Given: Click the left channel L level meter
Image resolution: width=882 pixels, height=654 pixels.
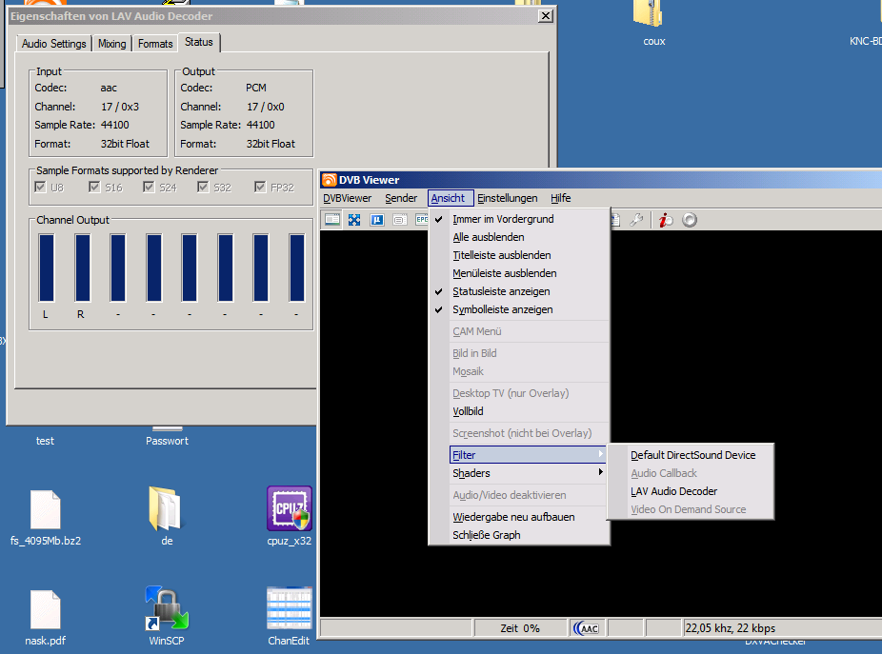Looking at the screenshot, I should click(46, 268).
